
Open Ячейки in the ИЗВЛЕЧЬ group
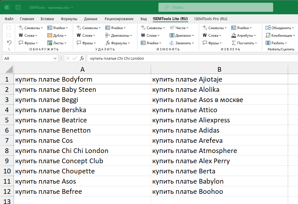click(x=241, y=28)
